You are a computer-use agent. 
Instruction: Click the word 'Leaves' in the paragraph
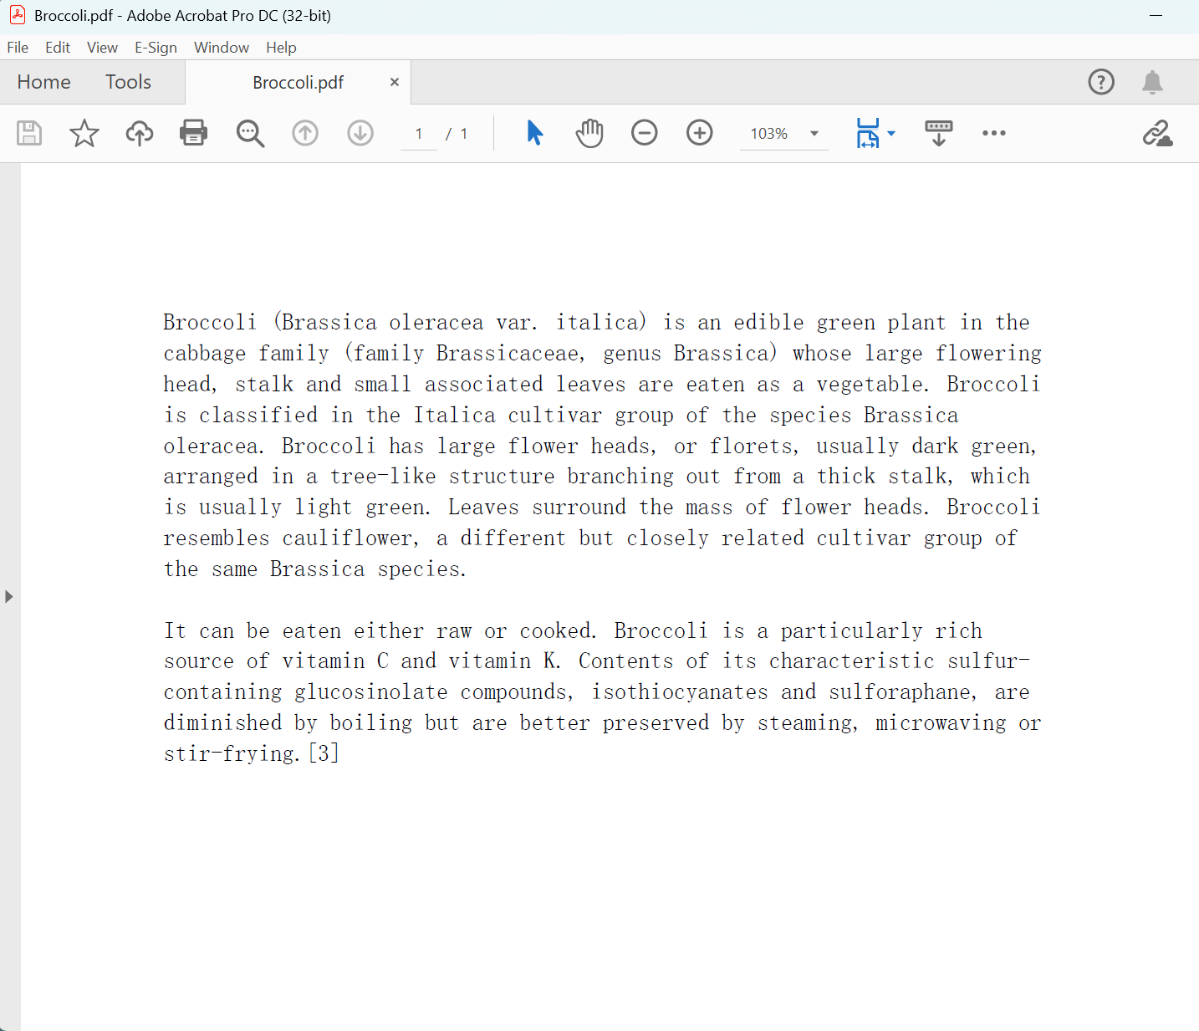483,508
